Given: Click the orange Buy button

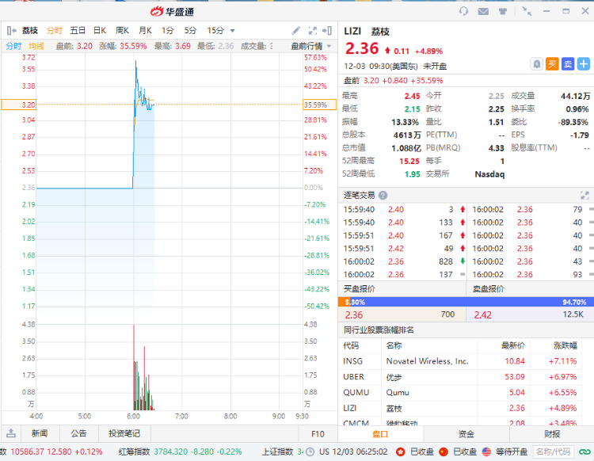Looking at the screenshot, I should [x=552, y=64].
